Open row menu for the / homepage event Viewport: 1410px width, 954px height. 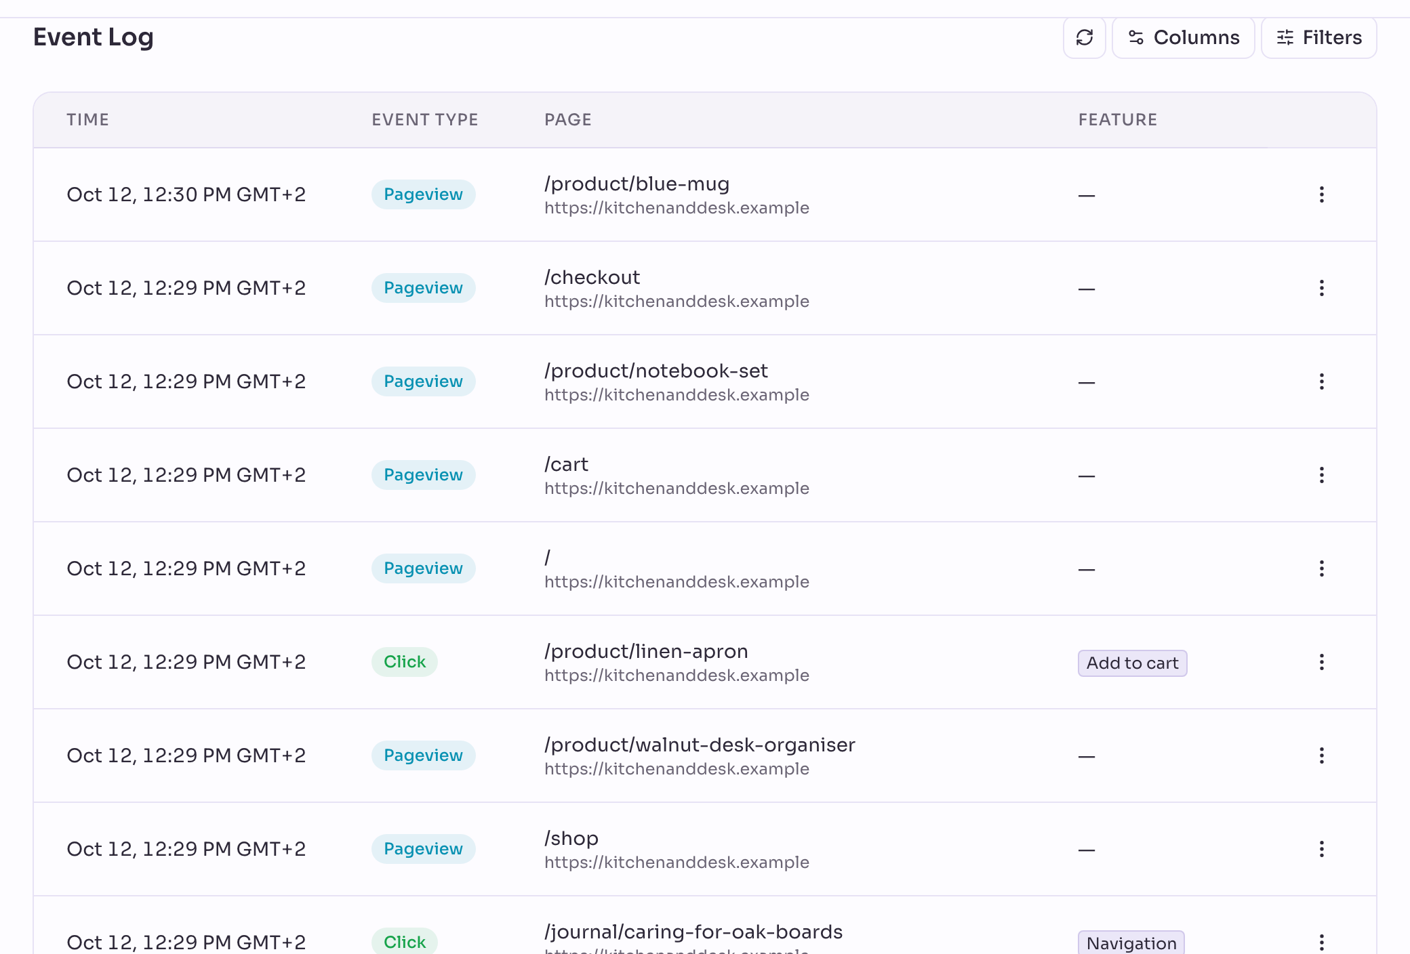tap(1321, 568)
